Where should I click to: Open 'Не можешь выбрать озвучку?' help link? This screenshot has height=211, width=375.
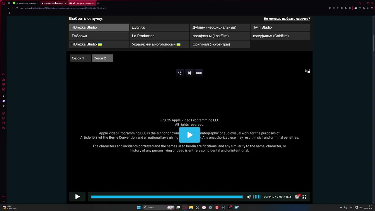pyautogui.click(x=287, y=19)
